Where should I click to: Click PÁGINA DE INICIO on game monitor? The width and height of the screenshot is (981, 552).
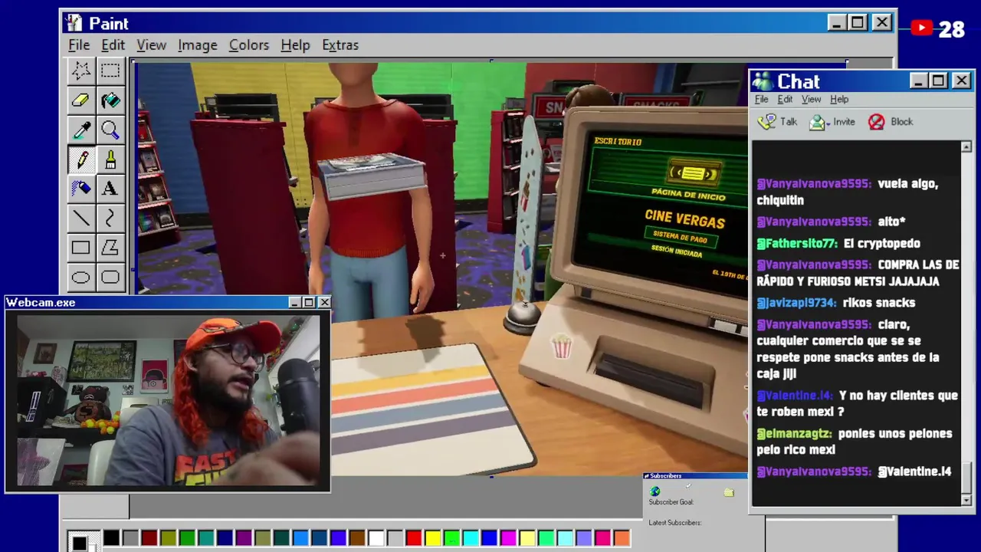pyautogui.click(x=687, y=194)
